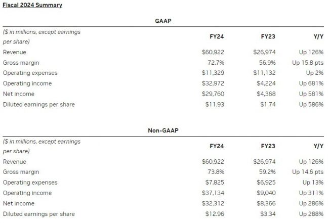Select GAAP revenue value $60,922

pos(213,52)
